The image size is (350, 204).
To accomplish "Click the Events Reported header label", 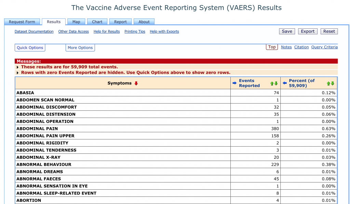I will click(x=249, y=83).
